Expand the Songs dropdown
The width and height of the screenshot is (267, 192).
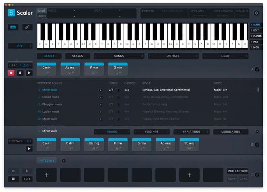point(119,56)
